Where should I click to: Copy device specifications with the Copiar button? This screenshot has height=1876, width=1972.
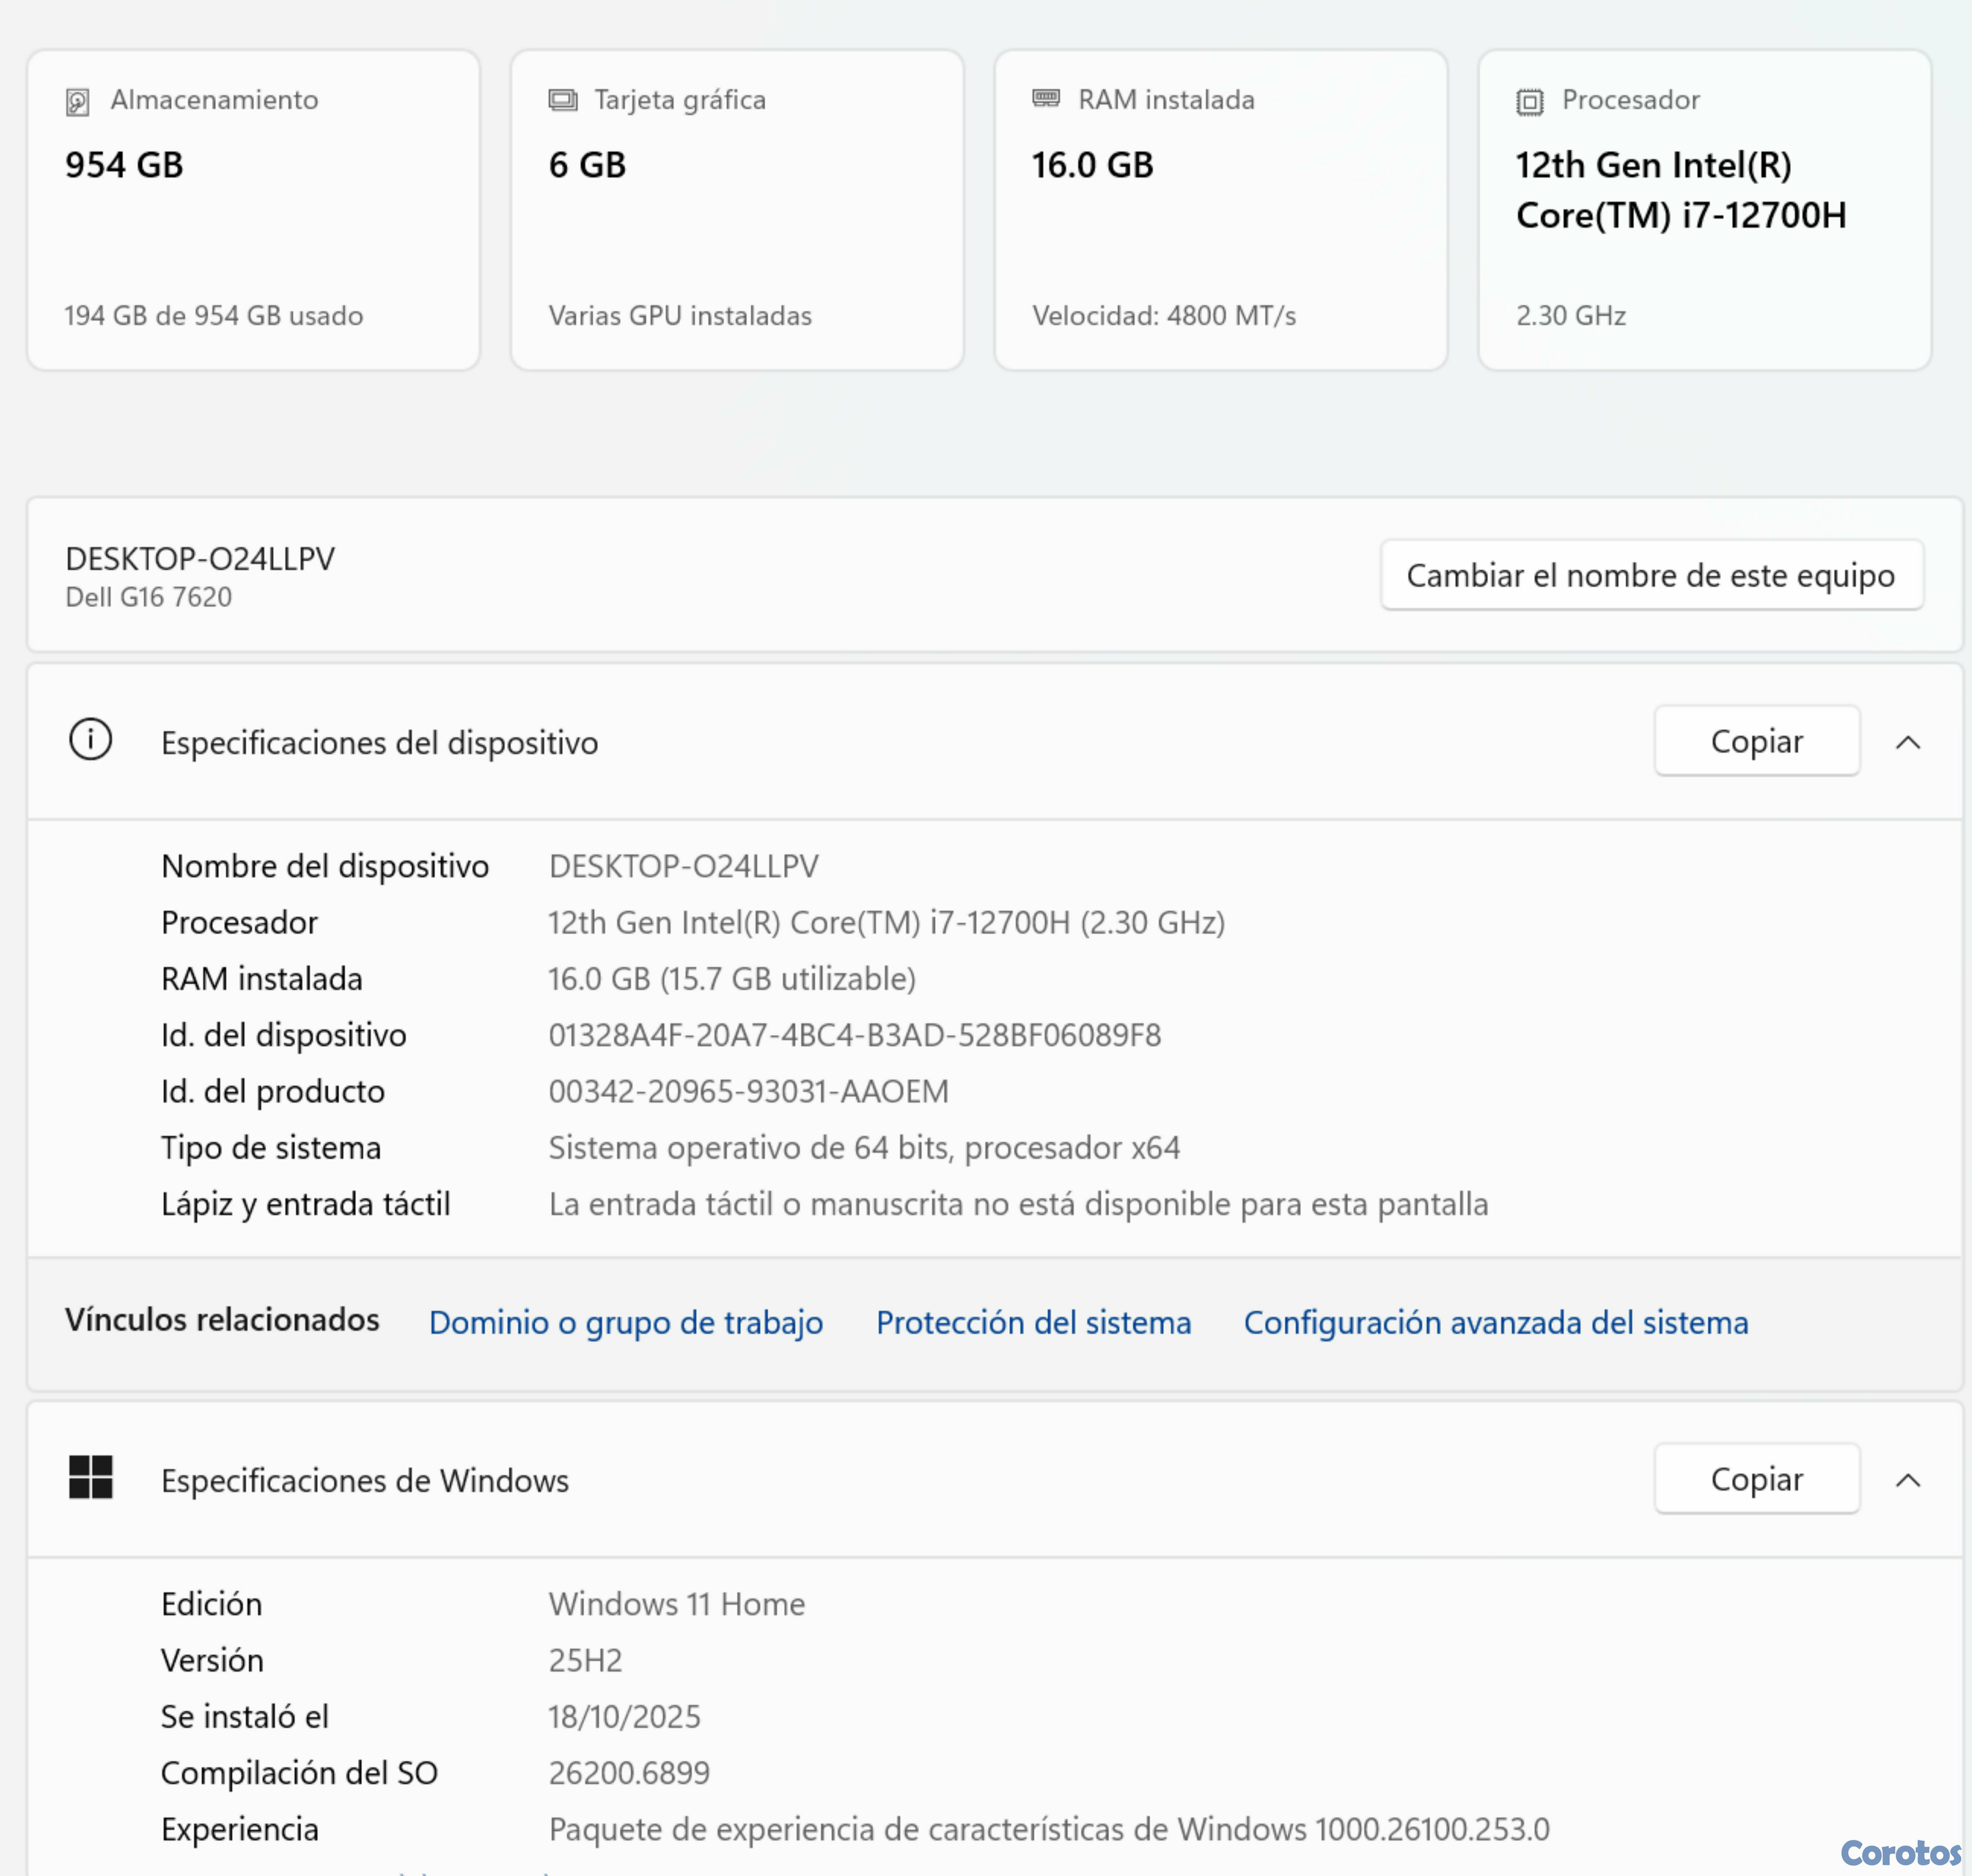point(1756,741)
